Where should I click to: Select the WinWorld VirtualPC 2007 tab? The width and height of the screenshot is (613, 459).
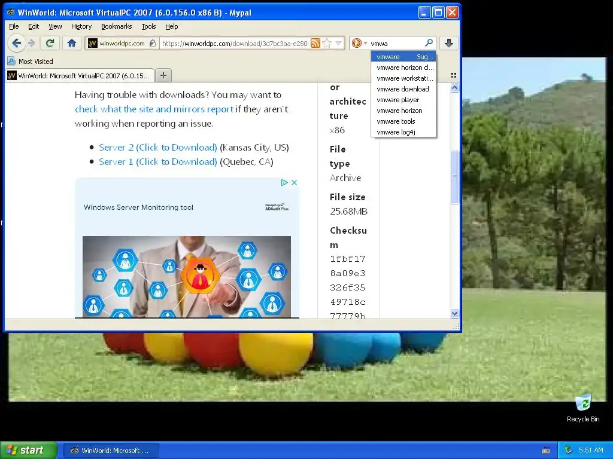coord(80,75)
